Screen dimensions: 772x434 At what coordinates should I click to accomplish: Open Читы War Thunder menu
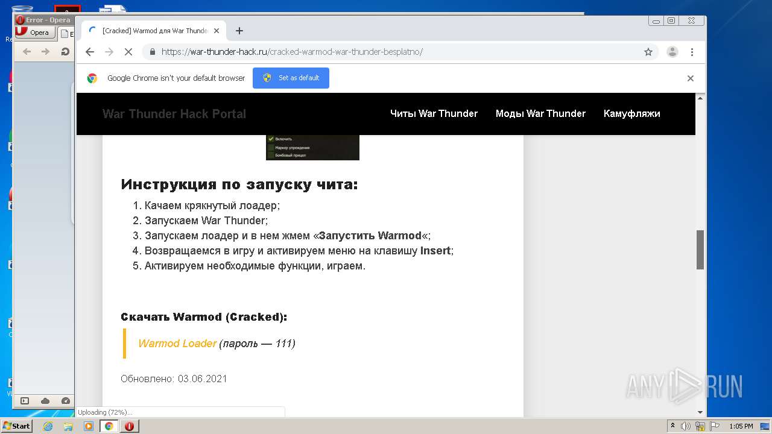coord(434,113)
